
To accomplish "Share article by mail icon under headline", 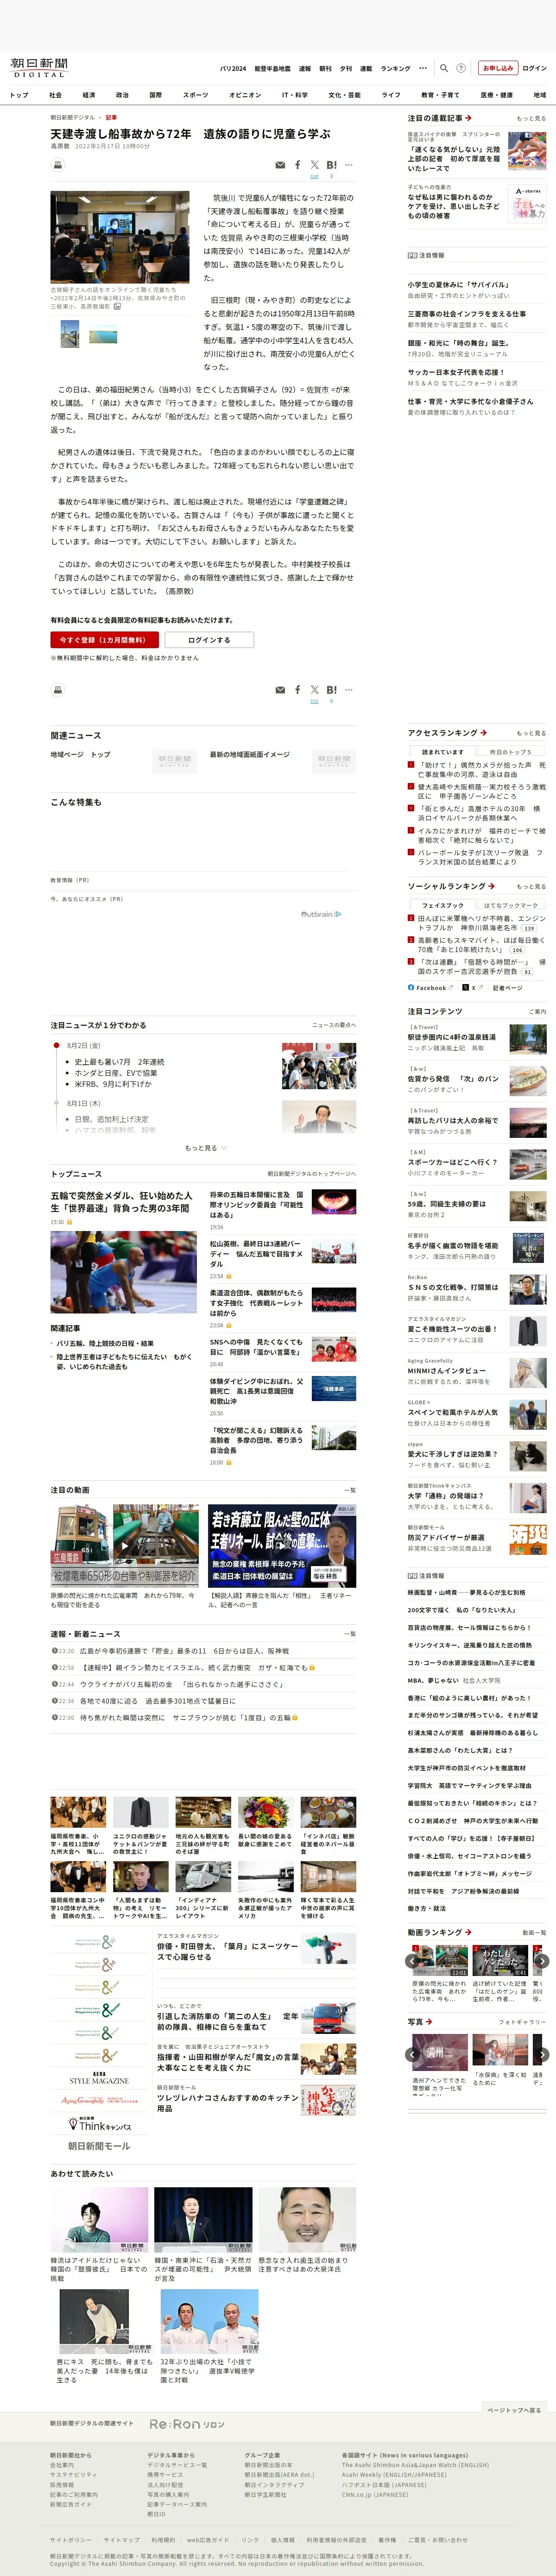I will coord(280,165).
